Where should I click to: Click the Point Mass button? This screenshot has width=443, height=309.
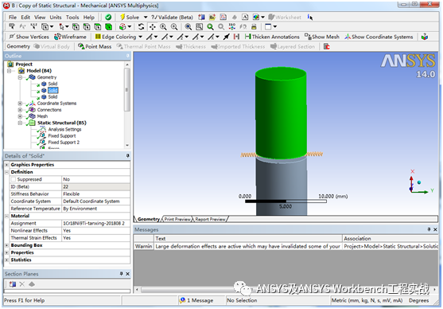95,46
